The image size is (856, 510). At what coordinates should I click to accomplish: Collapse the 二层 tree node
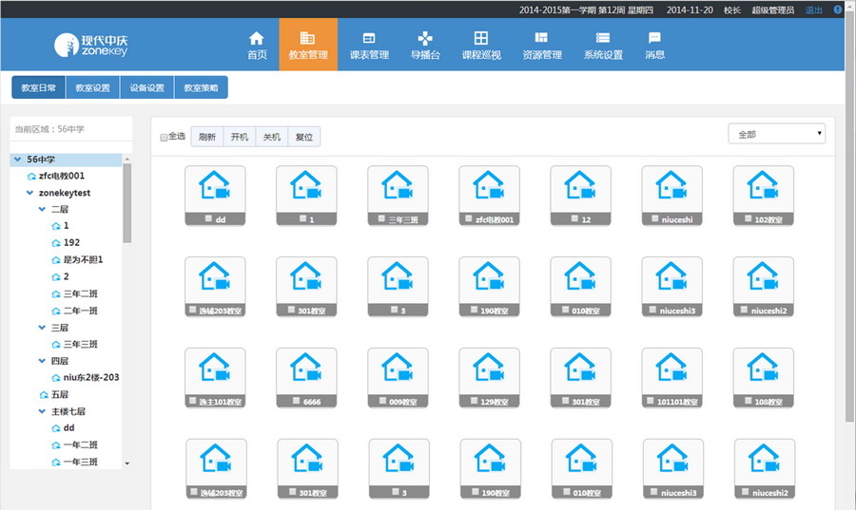[42, 209]
